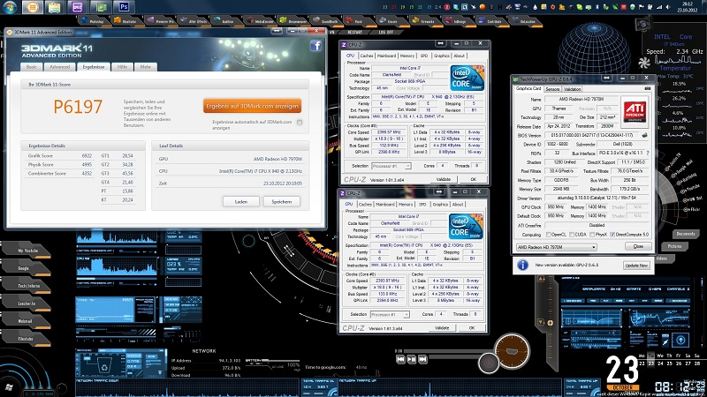This screenshot has height=397, width=707.
Task: Click the Intel Core i7 logo in upper CPU-Z
Action: point(468,78)
